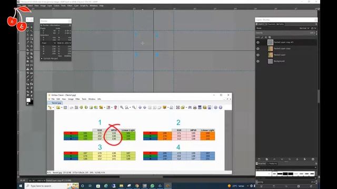
Task: Click the background color swatch in toolbox
Action: 32,102
